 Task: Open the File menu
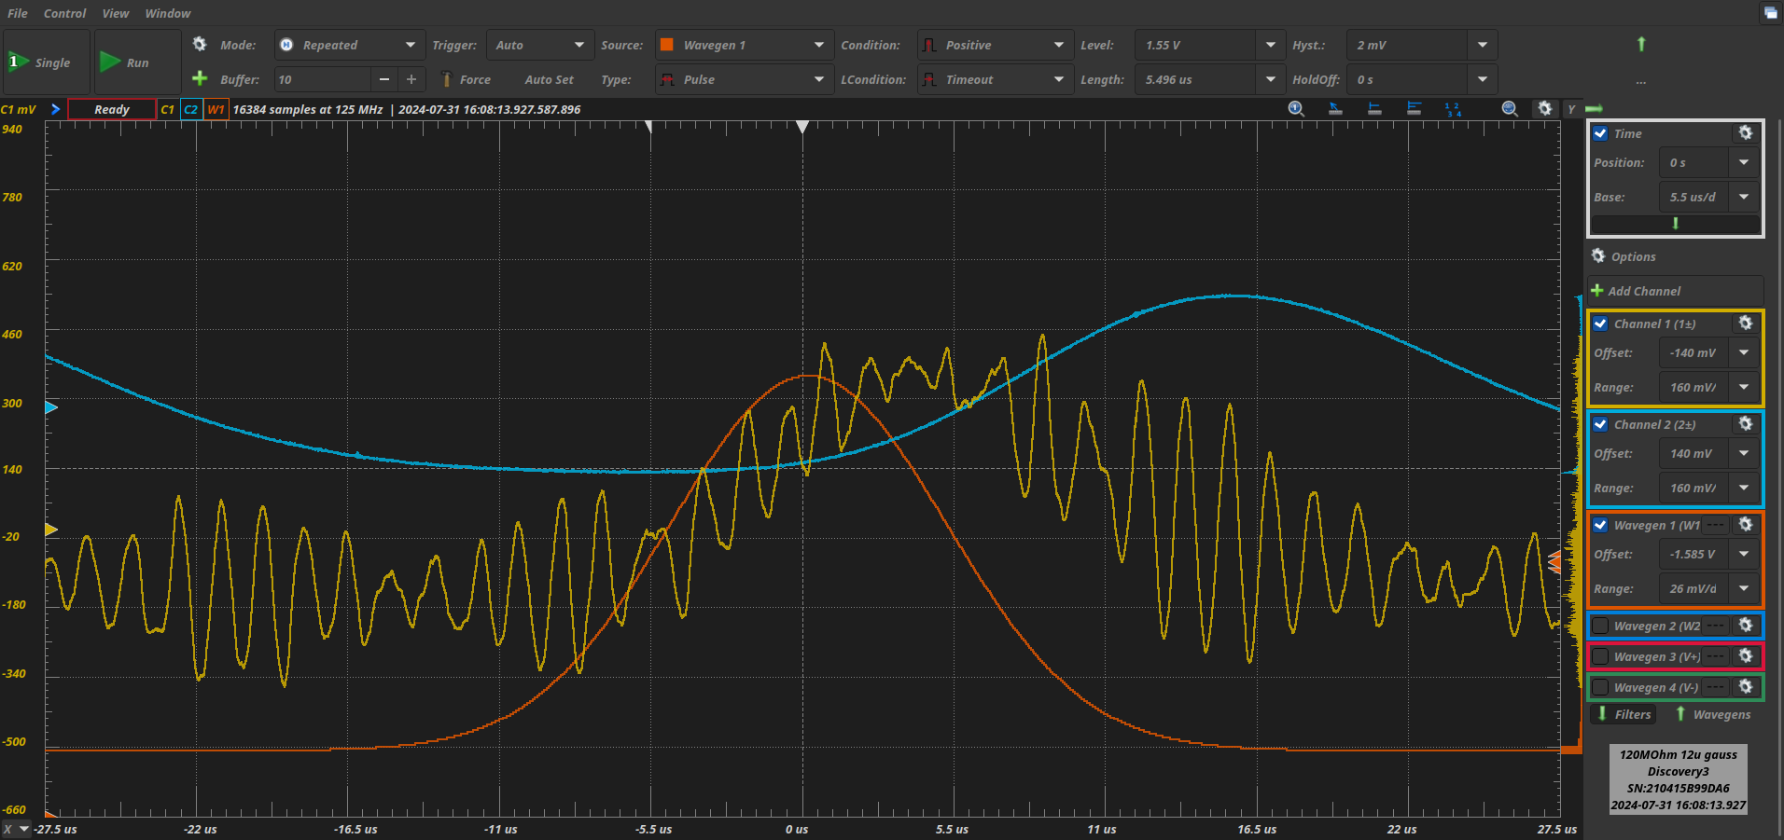18,13
